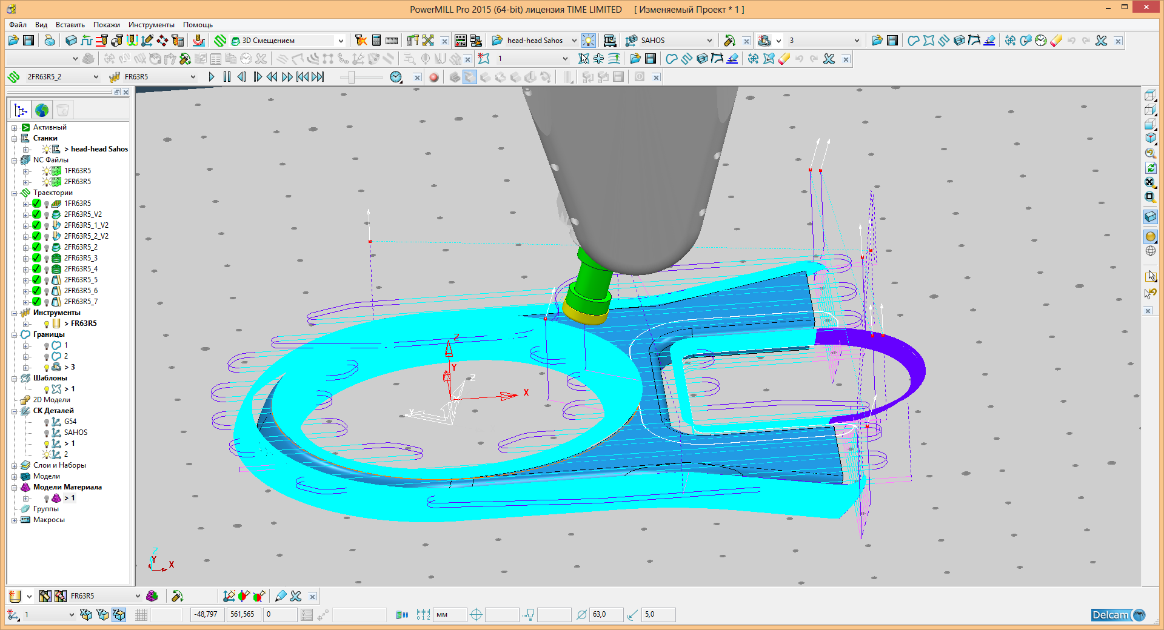Click the simulation play button
Screen dimensions: 1164x630
[212, 77]
